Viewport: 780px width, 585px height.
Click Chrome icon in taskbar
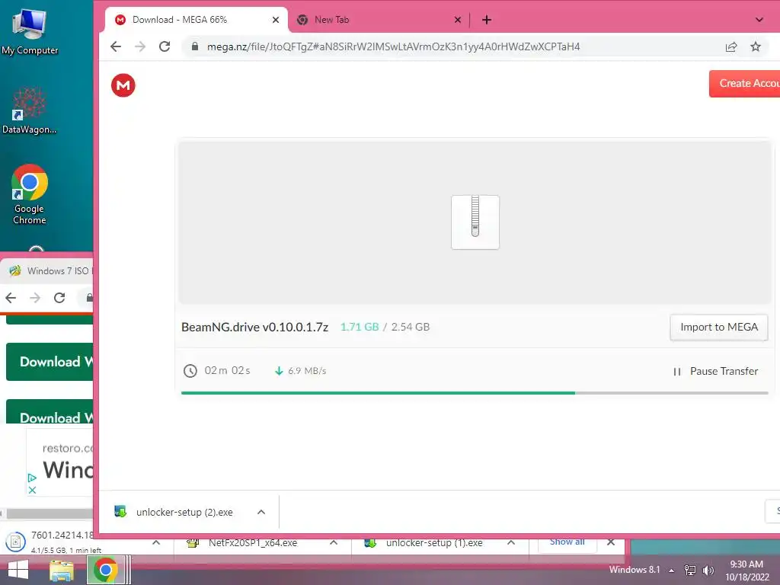coord(105,570)
